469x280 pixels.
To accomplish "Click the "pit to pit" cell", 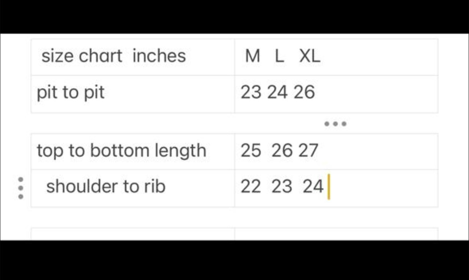I will click(x=133, y=94).
